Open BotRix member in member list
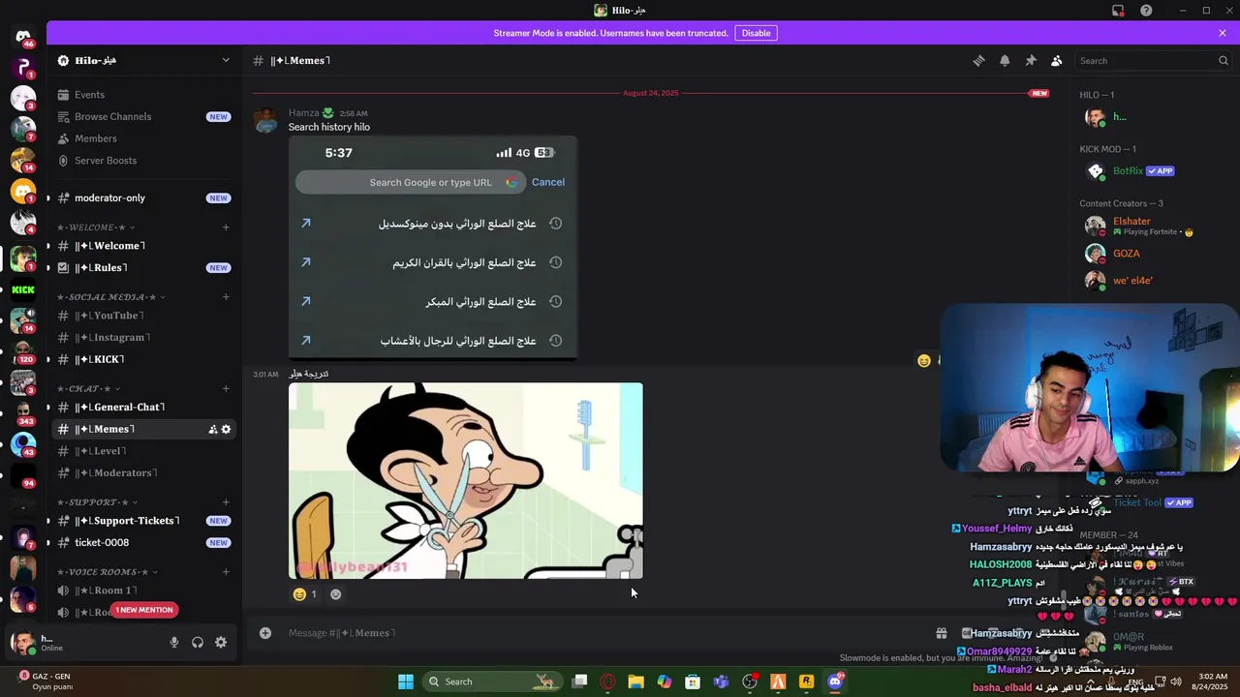 [x=1128, y=171]
